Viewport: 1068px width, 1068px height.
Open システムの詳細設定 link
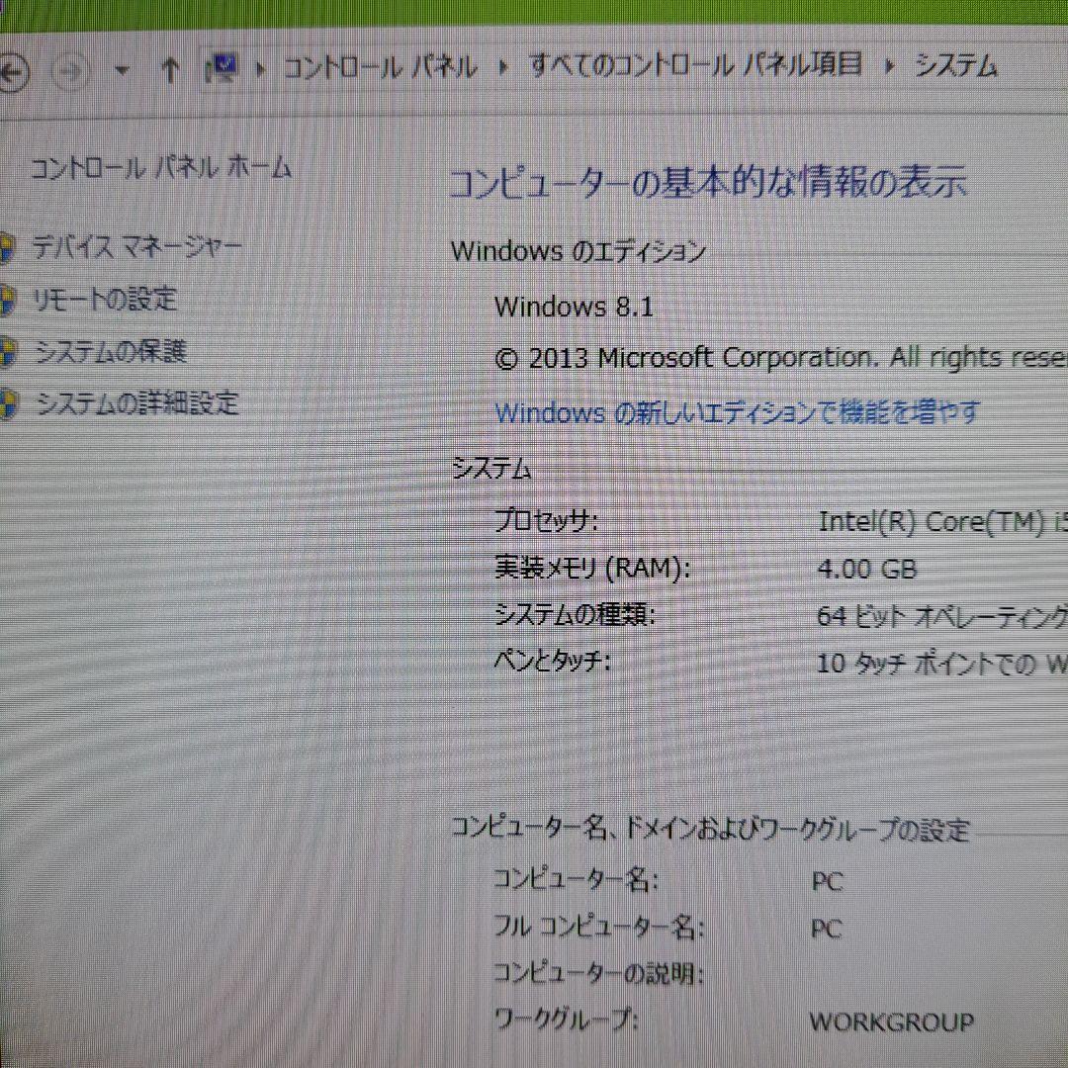(136, 403)
